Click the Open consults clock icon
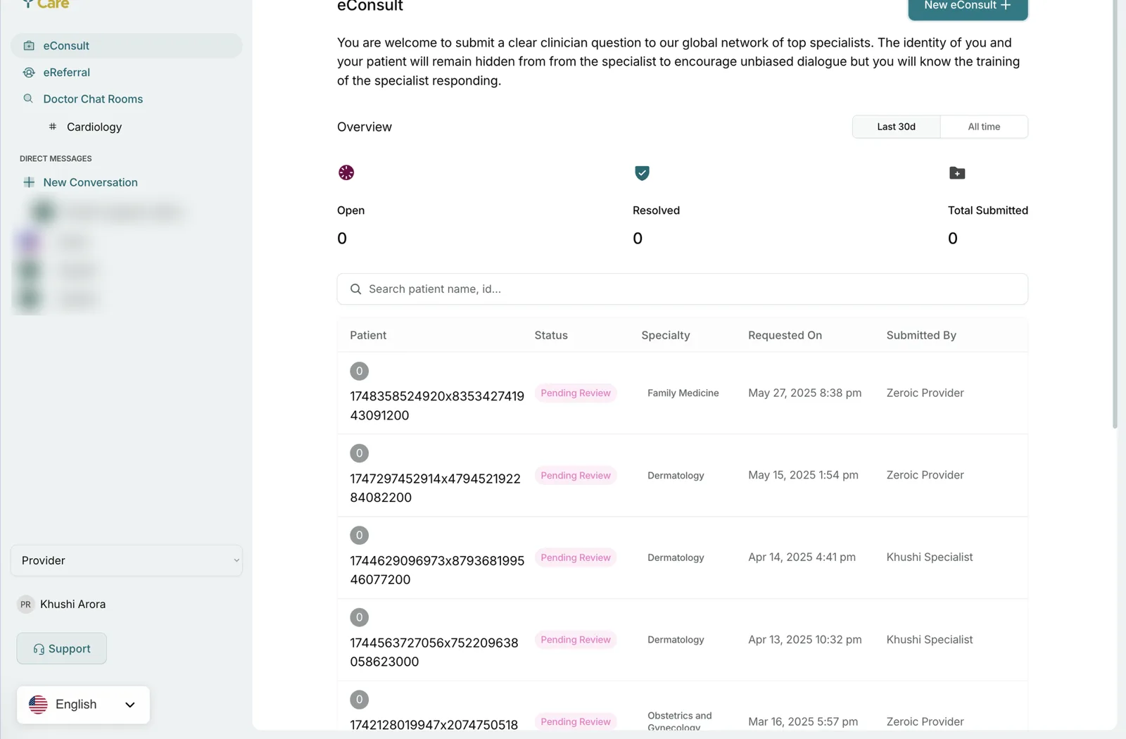The width and height of the screenshot is (1126, 739). pos(346,172)
